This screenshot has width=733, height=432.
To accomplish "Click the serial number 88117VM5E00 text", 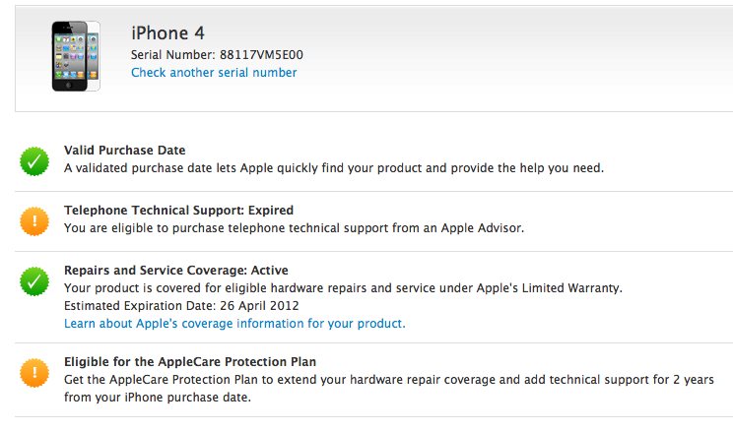I will pyautogui.click(x=261, y=55).
